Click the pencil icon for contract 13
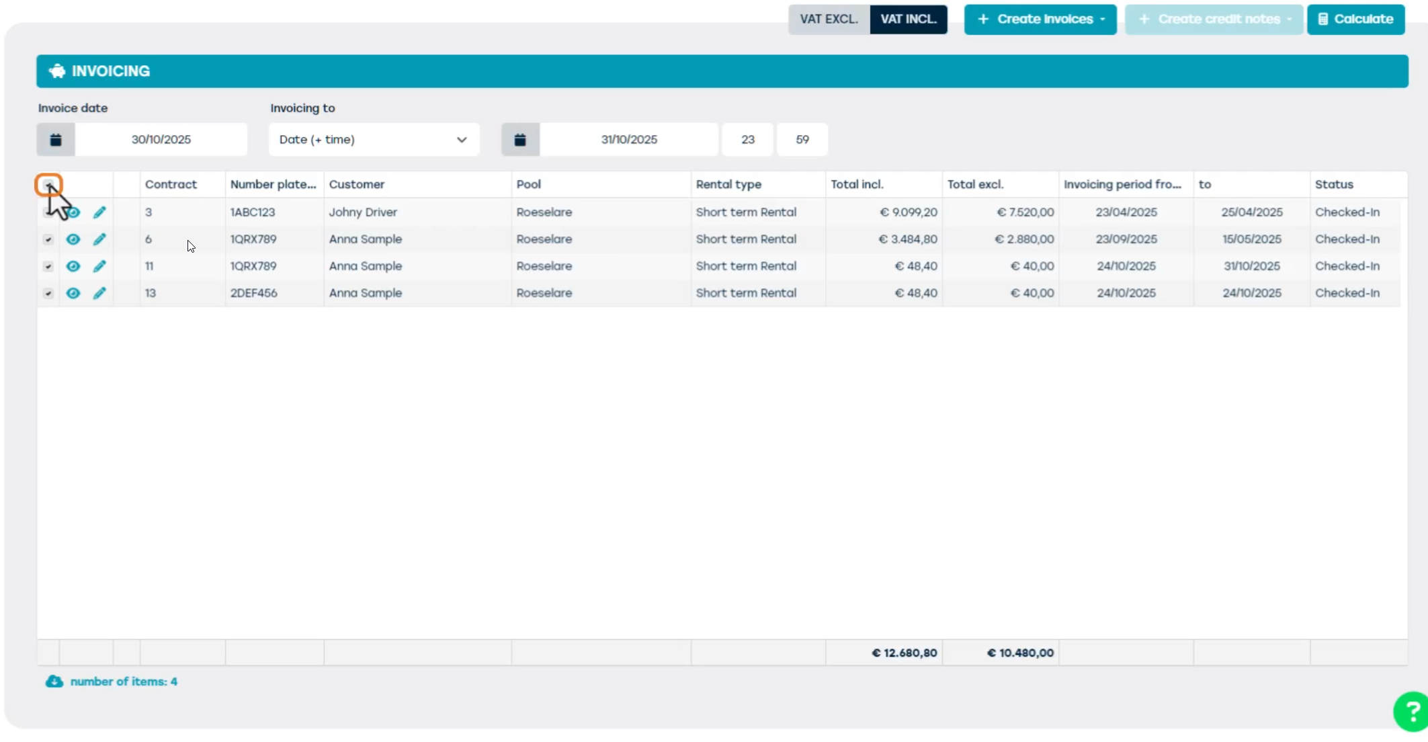Viewport: 1428px width, 742px height. 99,293
